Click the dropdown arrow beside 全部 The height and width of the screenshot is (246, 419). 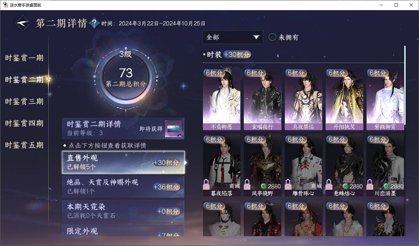pos(256,37)
